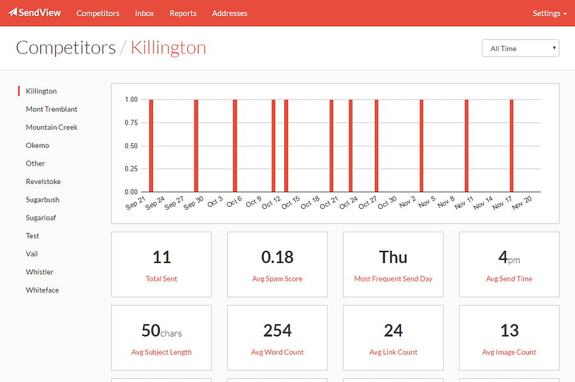
Task: Open the All Time range selector
Action: [x=520, y=48]
